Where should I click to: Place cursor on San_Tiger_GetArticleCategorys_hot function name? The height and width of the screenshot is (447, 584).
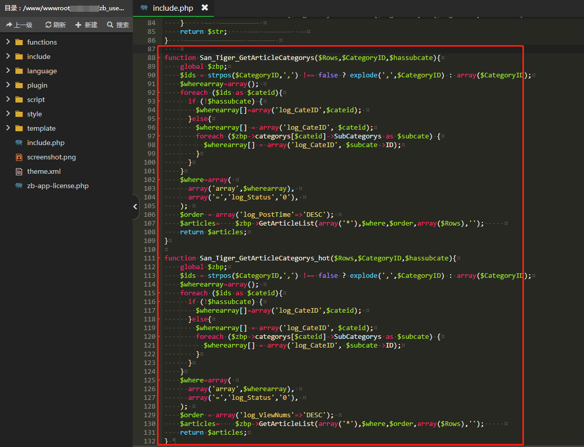pyautogui.click(x=265, y=258)
